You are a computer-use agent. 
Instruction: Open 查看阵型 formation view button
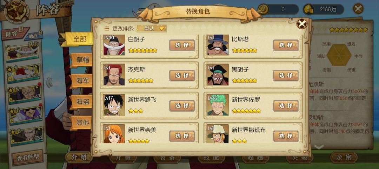click(x=28, y=158)
